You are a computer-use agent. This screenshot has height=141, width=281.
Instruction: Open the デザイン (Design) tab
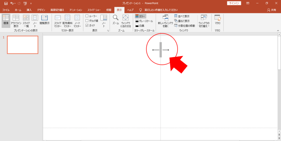tap(41, 10)
